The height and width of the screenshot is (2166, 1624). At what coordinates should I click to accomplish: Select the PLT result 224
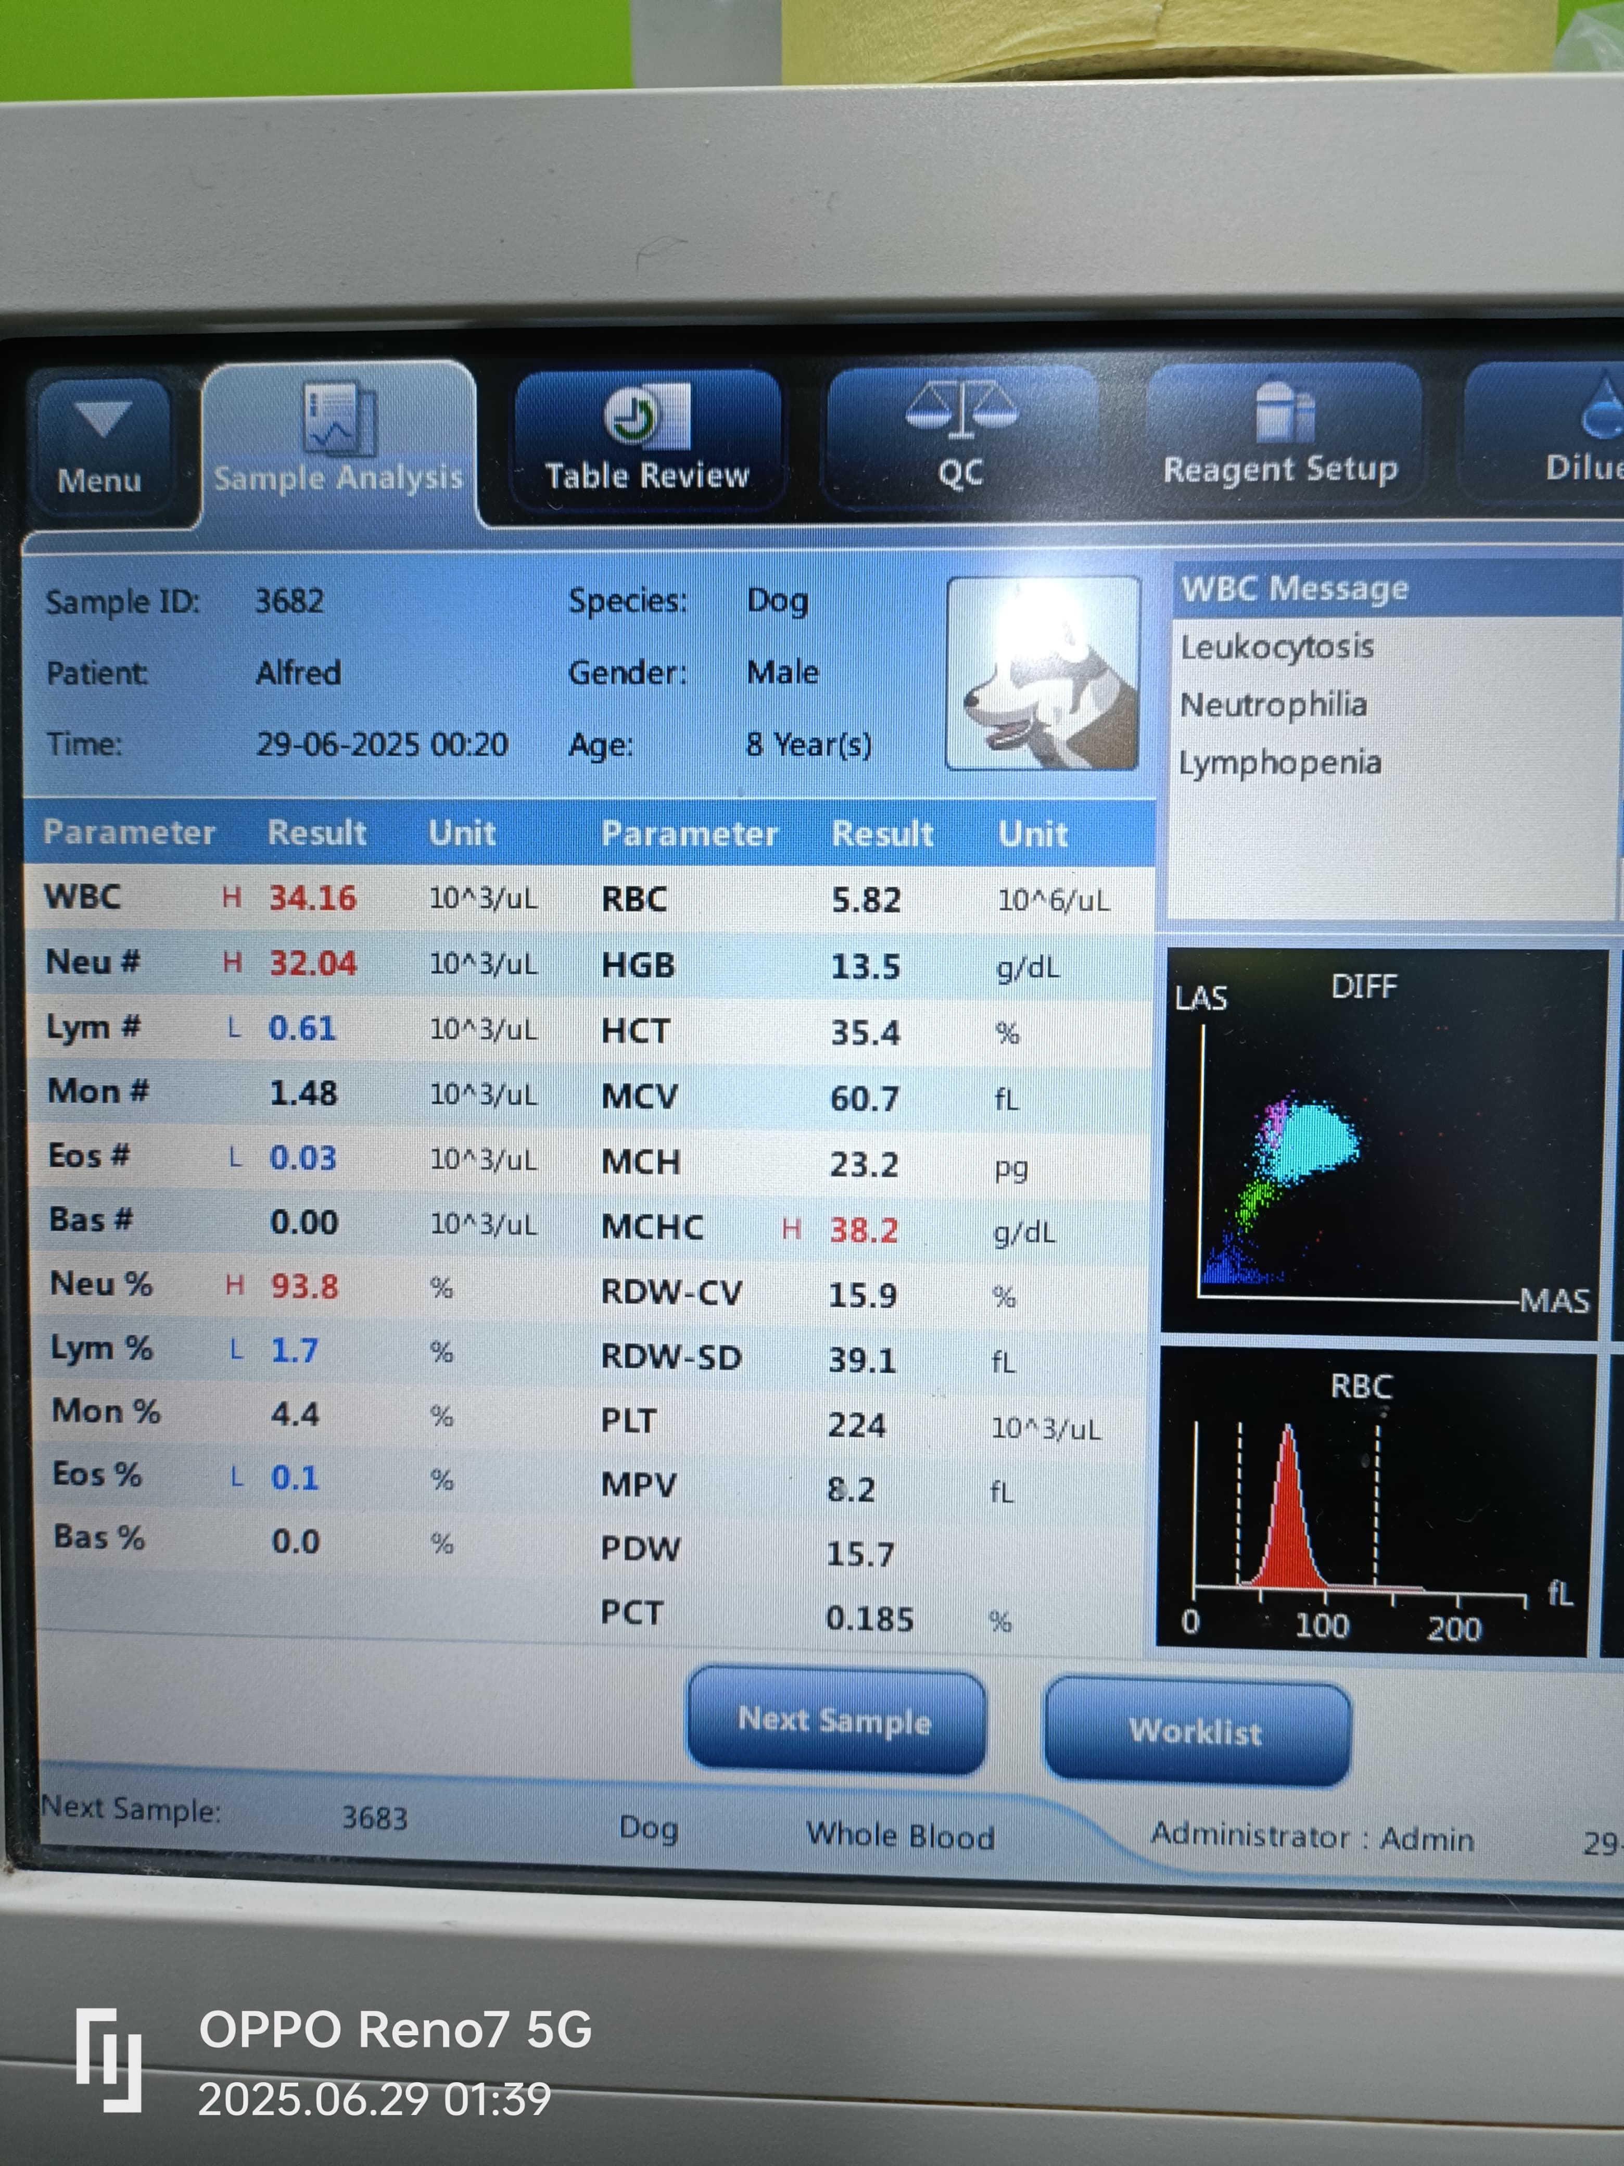tap(857, 1425)
